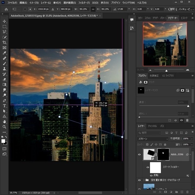Toggle the width-height link constraint
The width and height of the screenshot is (195, 195).
tap(93, 9)
